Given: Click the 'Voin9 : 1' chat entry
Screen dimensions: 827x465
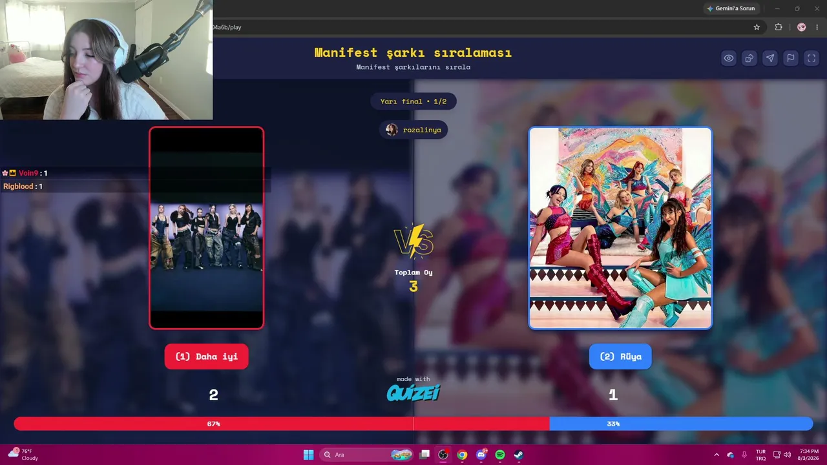Looking at the screenshot, I should click(x=25, y=173).
